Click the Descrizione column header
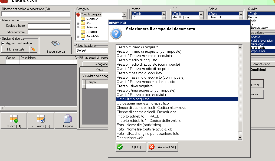The image size is (275, 161). (47, 58)
